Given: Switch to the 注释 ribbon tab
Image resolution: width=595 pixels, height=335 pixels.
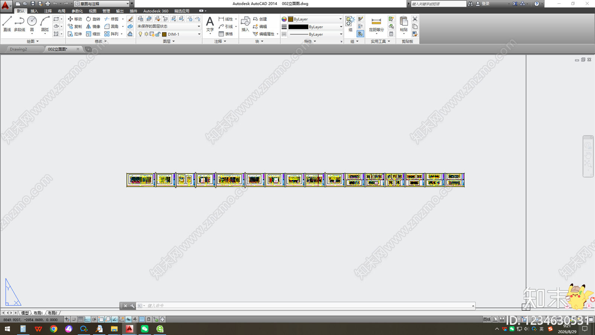Looking at the screenshot, I should pos(48,11).
